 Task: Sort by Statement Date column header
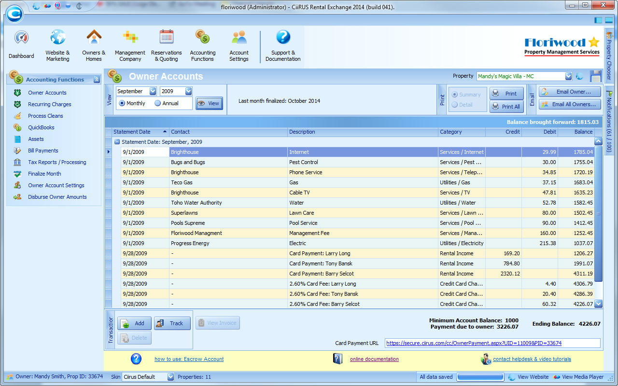tap(140, 132)
